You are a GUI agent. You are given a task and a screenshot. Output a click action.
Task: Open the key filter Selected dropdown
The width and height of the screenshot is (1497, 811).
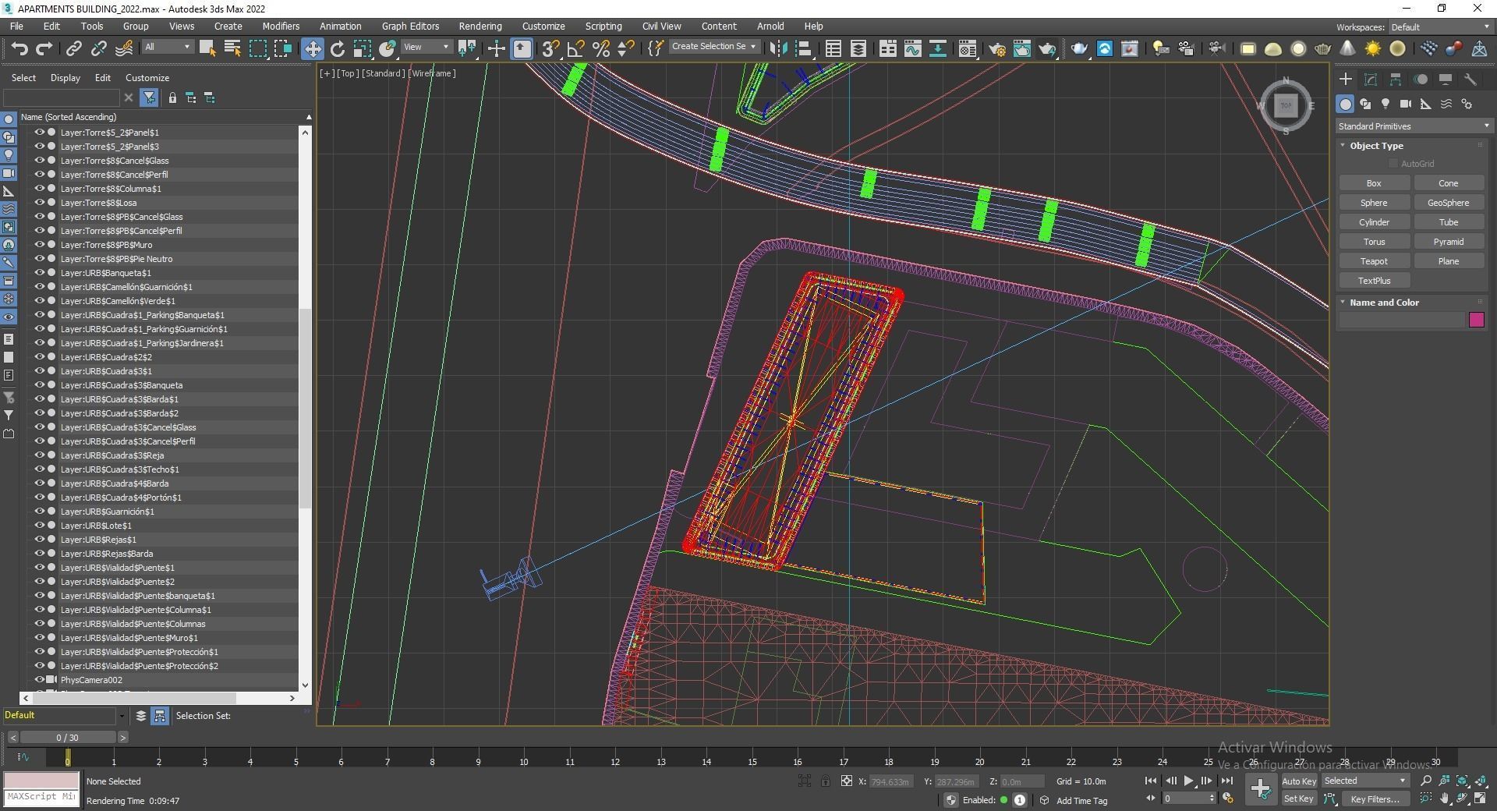click(1365, 781)
